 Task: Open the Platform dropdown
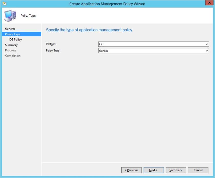coord(153,44)
